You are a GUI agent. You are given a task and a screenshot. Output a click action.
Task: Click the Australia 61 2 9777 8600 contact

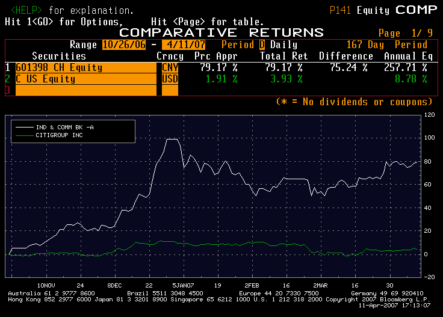[51, 294]
